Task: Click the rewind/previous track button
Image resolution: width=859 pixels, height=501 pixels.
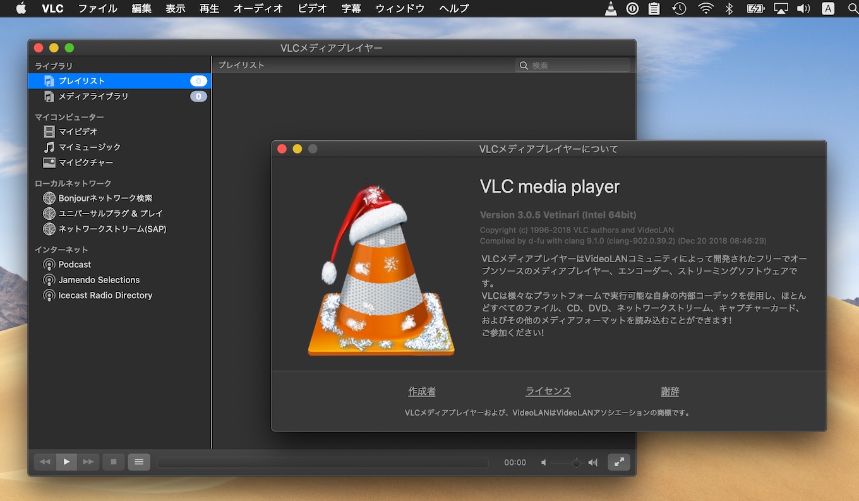Action: (x=45, y=462)
